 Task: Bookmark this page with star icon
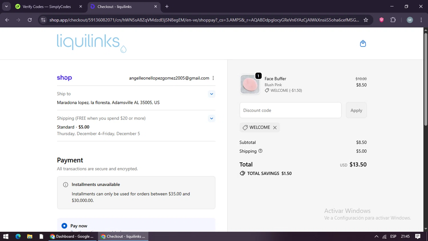[x=366, y=20]
